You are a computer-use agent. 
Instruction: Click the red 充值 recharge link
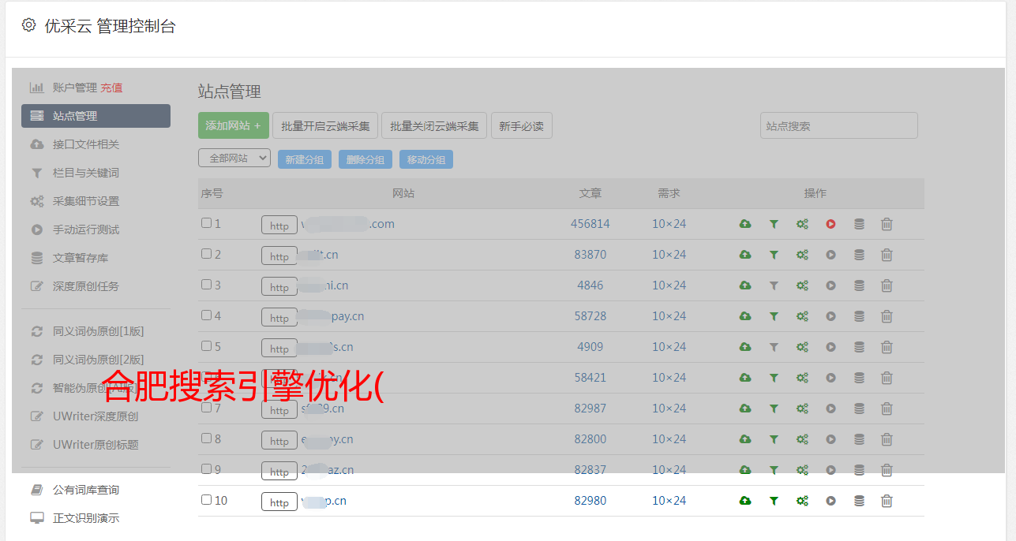pos(111,88)
